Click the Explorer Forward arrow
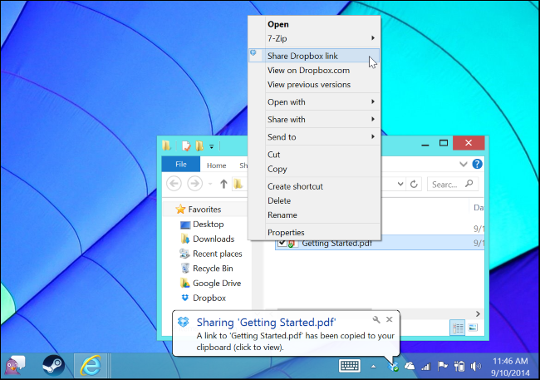 click(194, 184)
